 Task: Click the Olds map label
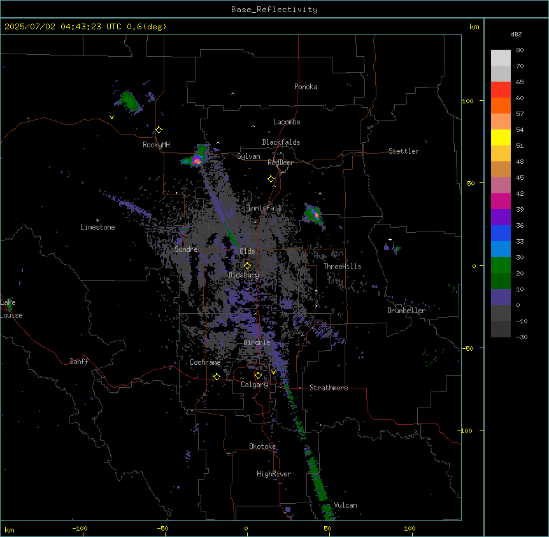click(x=247, y=251)
